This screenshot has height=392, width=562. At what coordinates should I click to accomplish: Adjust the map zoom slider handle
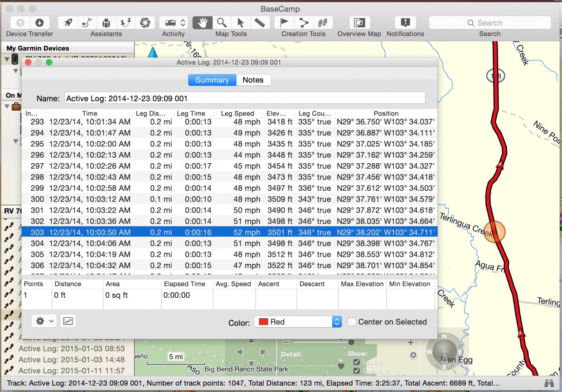click(351, 343)
